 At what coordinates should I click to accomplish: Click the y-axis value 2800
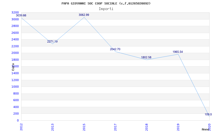(x=15, y=26)
